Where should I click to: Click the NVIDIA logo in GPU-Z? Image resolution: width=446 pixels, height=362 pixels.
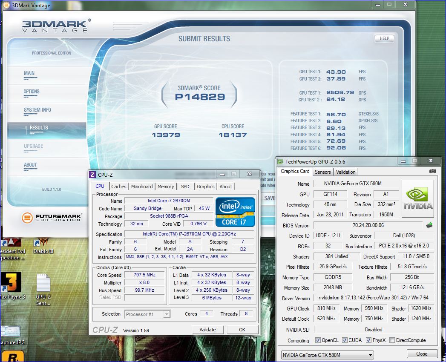pos(418,198)
